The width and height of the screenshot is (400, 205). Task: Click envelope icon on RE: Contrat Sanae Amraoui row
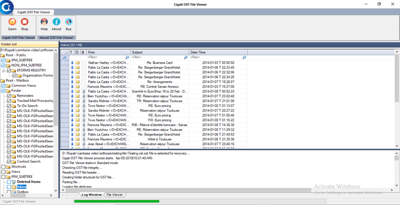(77, 87)
